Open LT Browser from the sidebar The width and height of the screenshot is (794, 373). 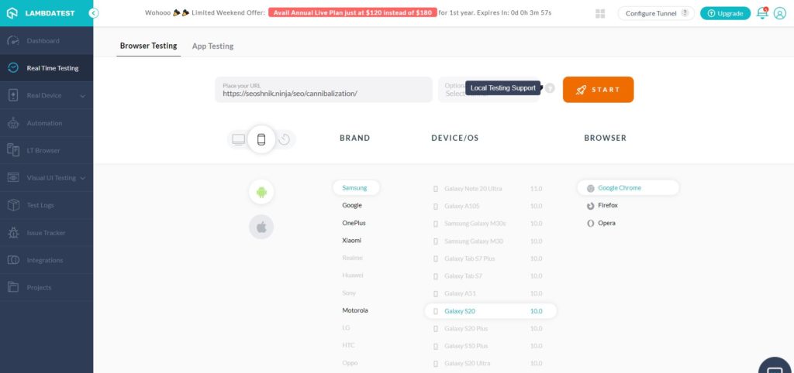coord(47,151)
